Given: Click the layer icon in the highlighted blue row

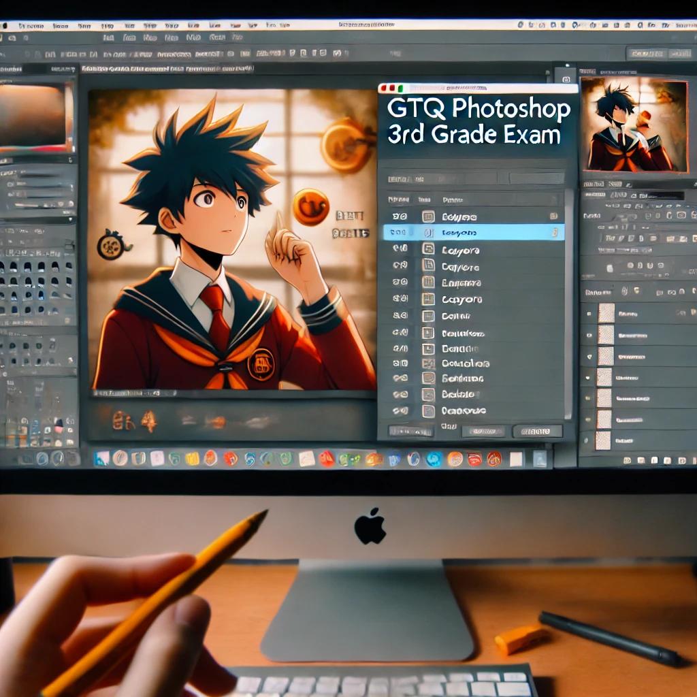Looking at the screenshot, I should click(428, 233).
